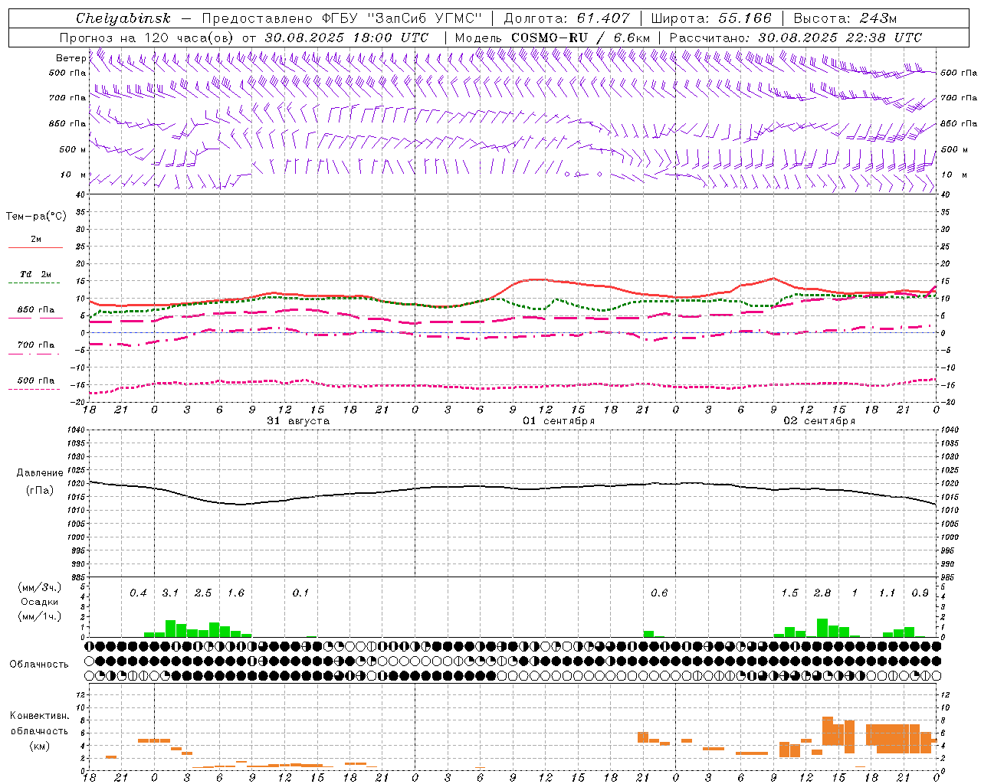Click the (мм/1ч.) unit label
Image resolution: width=981 pixels, height=784 pixels.
tap(39, 616)
